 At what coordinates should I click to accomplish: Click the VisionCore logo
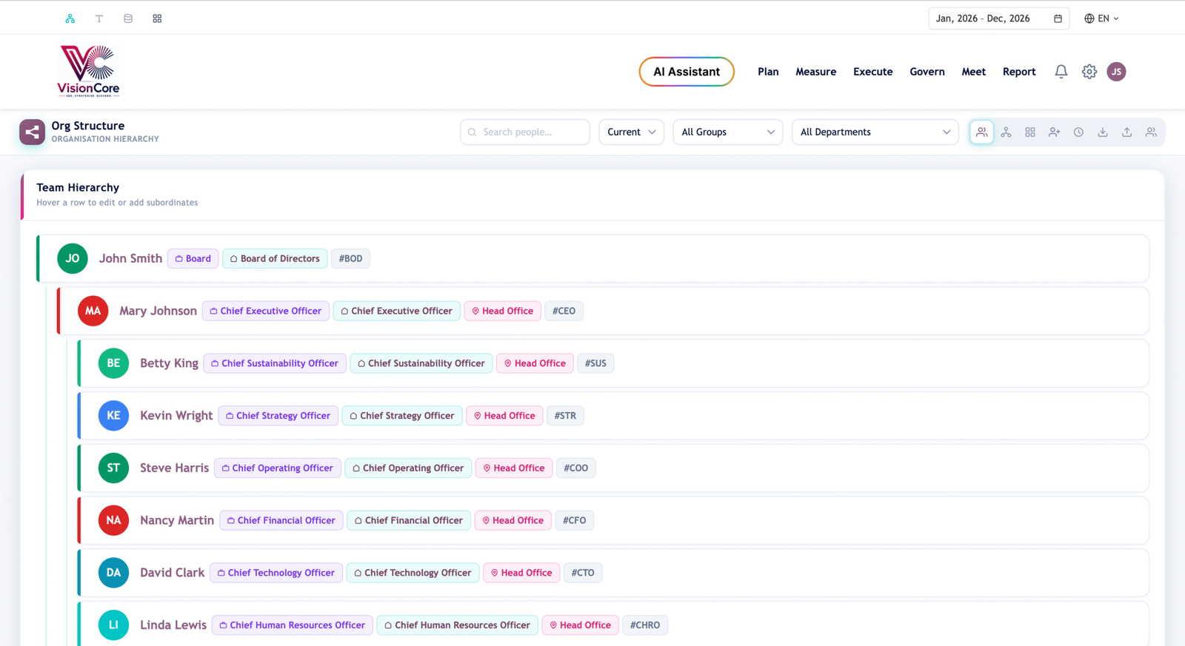pos(88,70)
